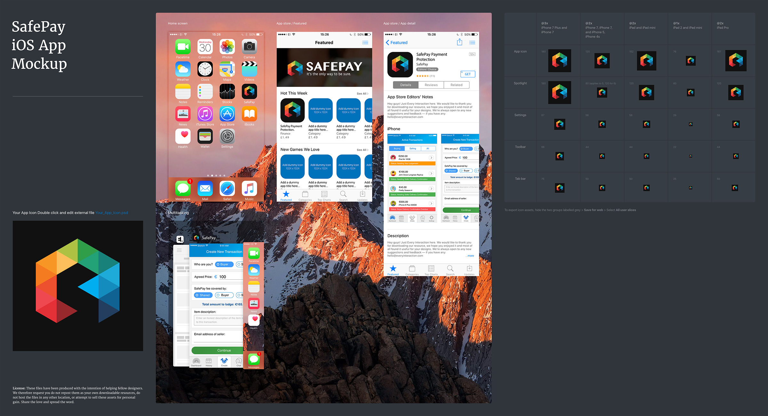Tap the GET button for SafePay
This screenshot has width=768, height=416.
pos(468,74)
